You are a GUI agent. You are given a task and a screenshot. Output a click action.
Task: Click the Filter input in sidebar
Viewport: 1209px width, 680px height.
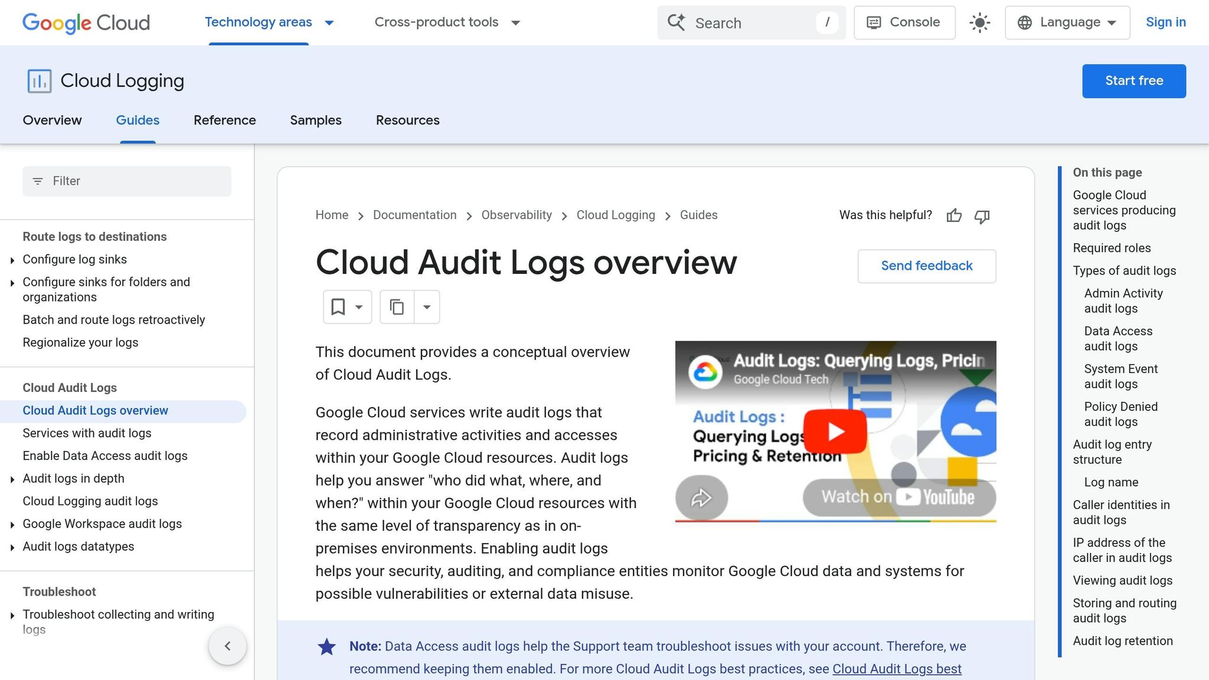tap(127, 181)
